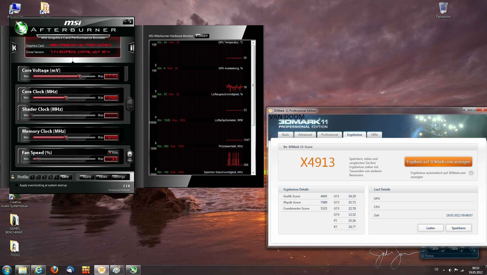Show graphics card info via the i button

click(131, 48)
